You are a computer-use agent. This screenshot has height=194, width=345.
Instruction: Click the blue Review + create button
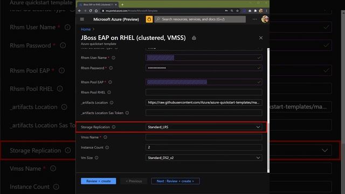click(x=98, y=181)
